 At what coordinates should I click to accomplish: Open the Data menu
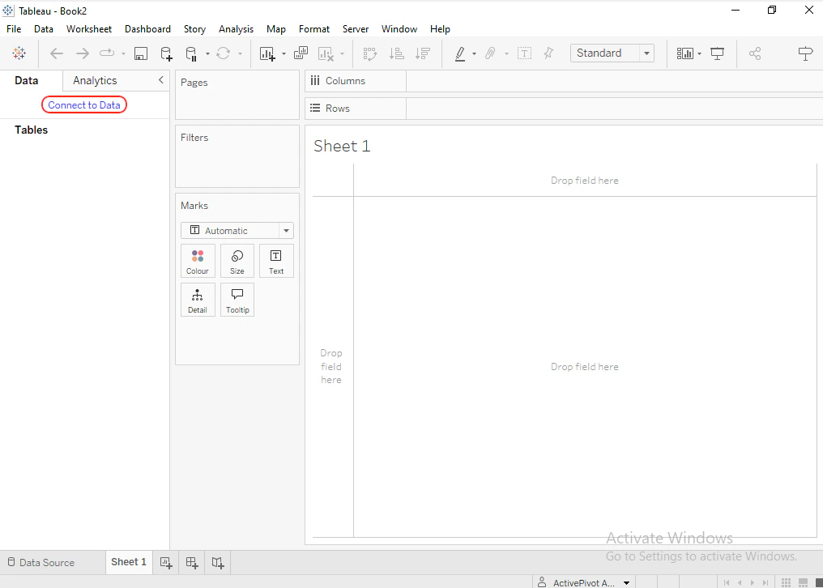pyautogui.click(x=44, y=29)
